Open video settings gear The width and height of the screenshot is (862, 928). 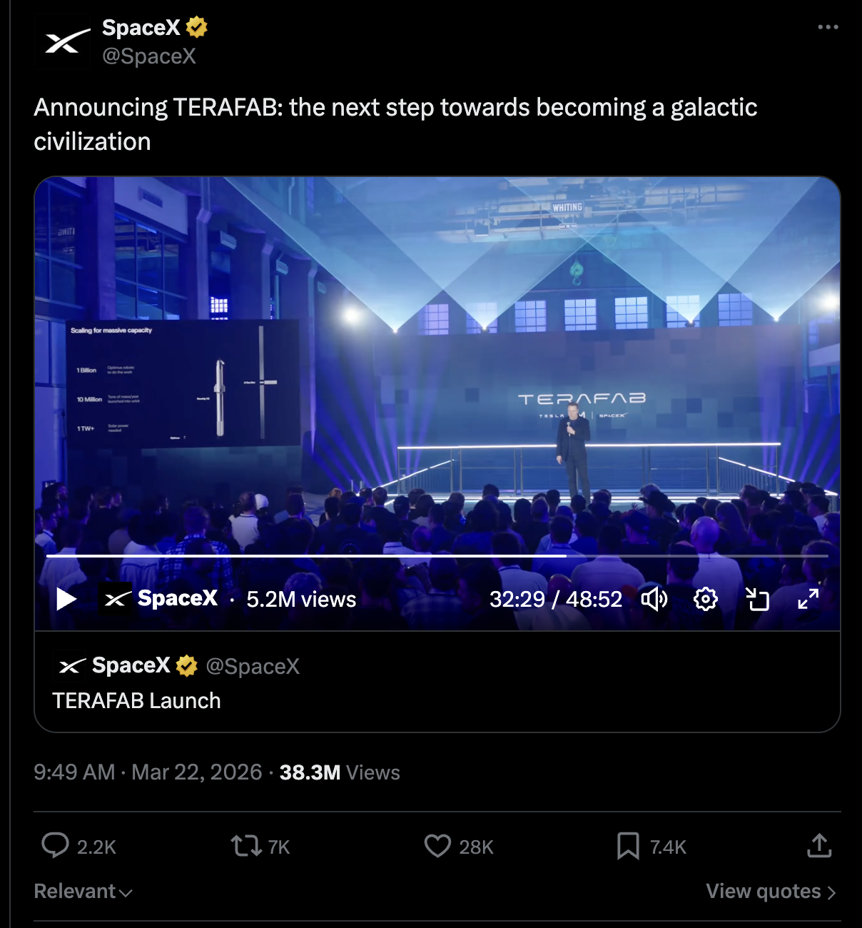pyautogui.click(x=705, y=599)
